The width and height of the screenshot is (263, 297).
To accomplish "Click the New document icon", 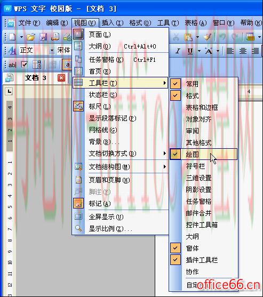I will pos(12,37).
